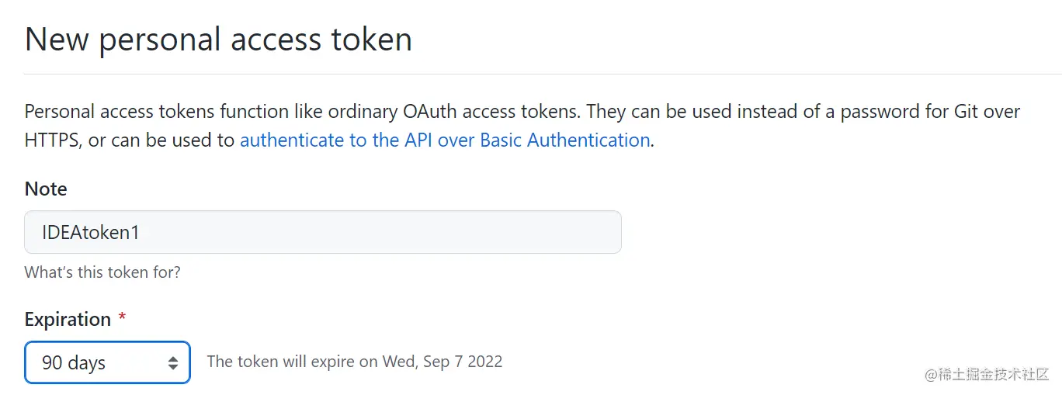Click the "Note" field label
The height and width of the screenshot is (395, 1062).
coord(46,189)
